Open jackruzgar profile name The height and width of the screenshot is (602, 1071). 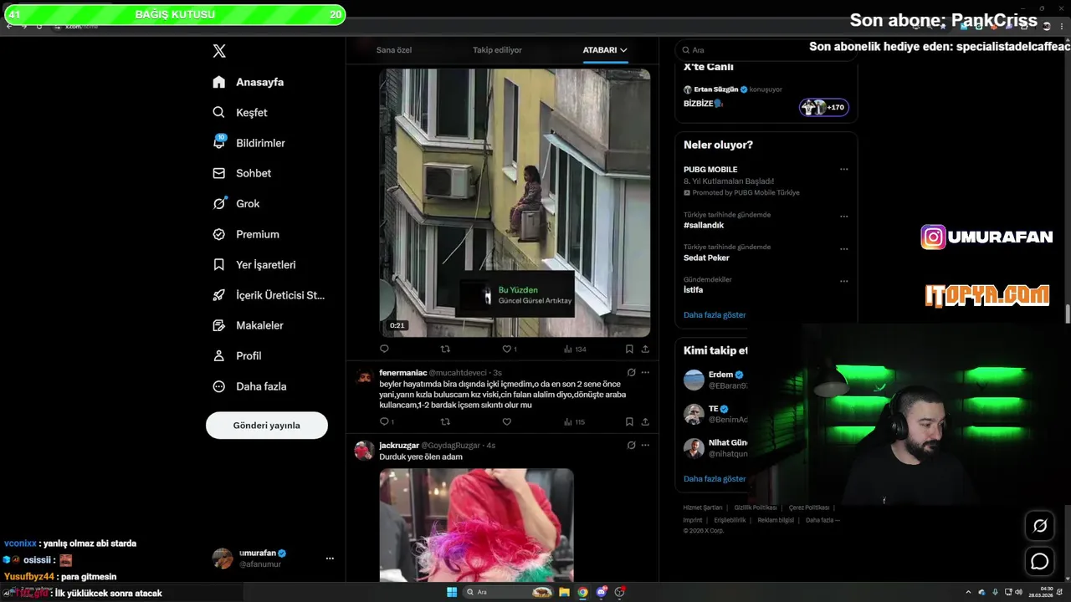click(398, 446)
